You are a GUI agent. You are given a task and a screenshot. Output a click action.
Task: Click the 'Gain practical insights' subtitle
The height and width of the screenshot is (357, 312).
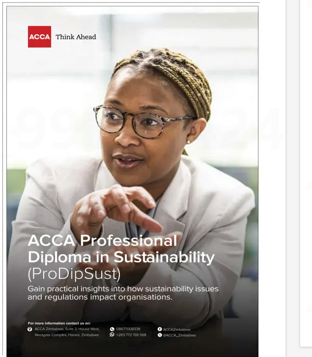pyautogui.click(x=123, y=293)
